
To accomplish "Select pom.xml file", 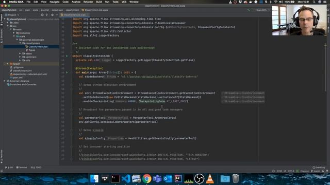I will click(x=16, y=78).
